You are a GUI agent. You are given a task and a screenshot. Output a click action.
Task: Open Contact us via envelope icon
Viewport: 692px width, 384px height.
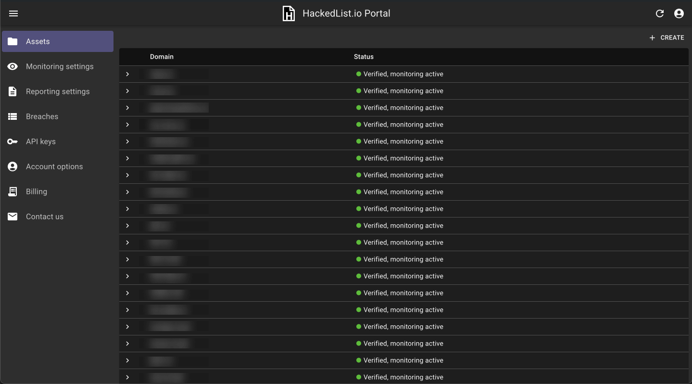click(x=13, y=217)
